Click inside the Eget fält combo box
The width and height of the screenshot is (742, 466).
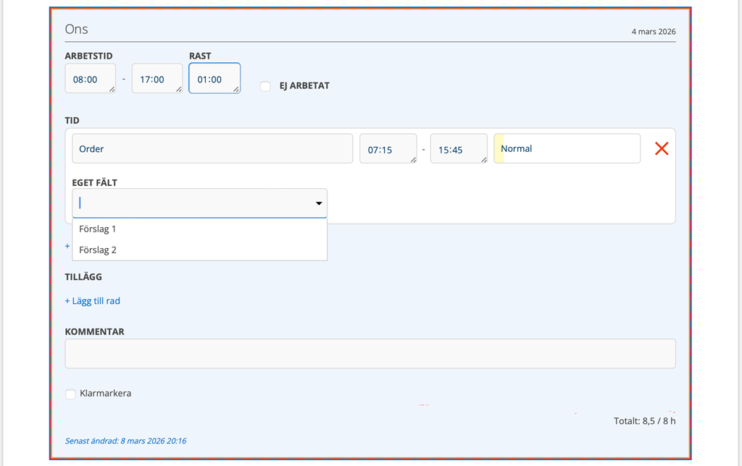pyautogui.click(x=192, y=203)
